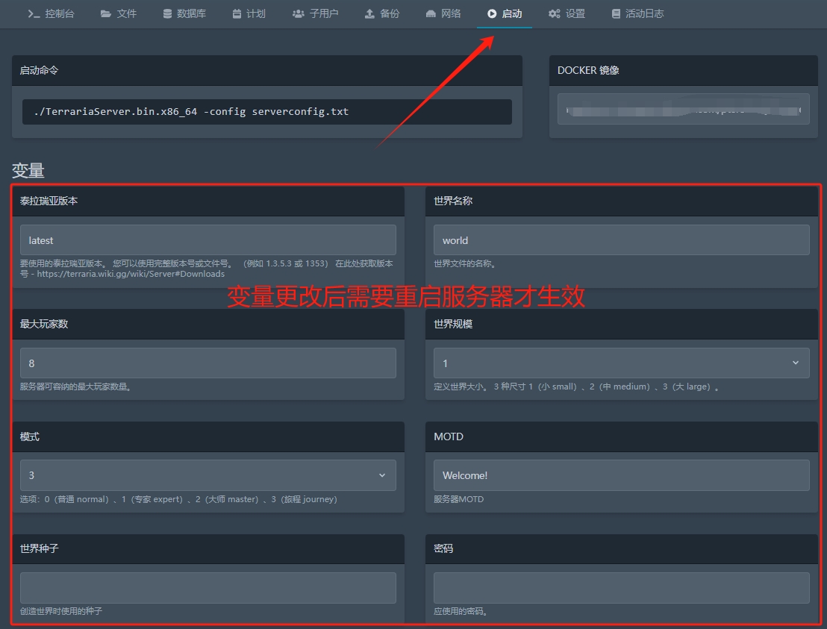This screenshot has height=629, width=827.
Task: Click the folder icon for 文件
Action: [105, 13]
